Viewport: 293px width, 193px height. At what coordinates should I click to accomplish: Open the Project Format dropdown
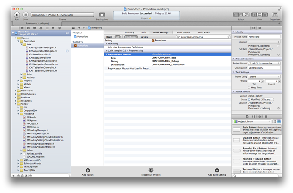pyautogui.click(x=264, y=63)
